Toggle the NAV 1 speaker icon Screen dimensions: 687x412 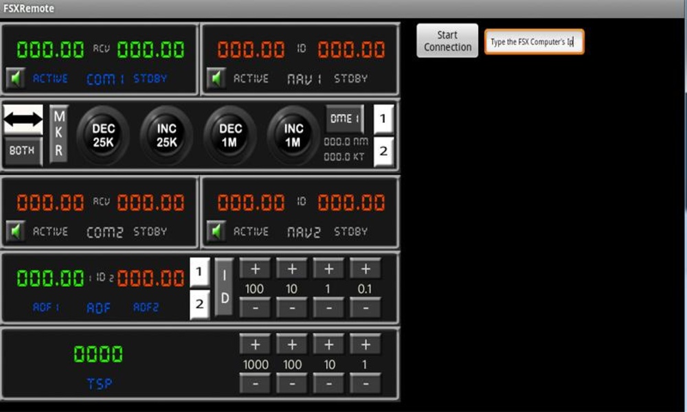click(x=216, y=78)
